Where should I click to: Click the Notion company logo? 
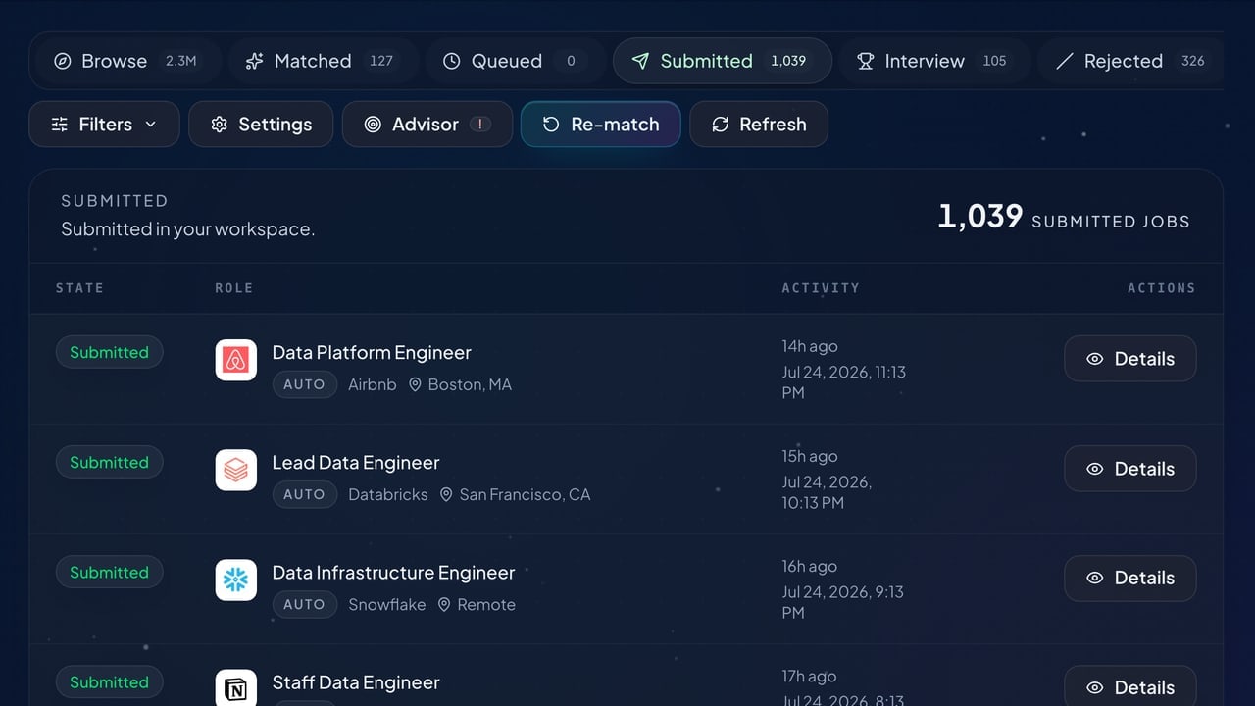(x=236, y=688)
